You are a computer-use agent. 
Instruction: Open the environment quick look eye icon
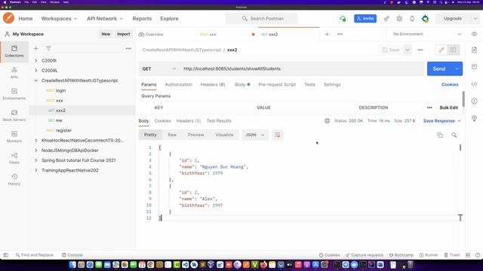(x=474, y=34)
